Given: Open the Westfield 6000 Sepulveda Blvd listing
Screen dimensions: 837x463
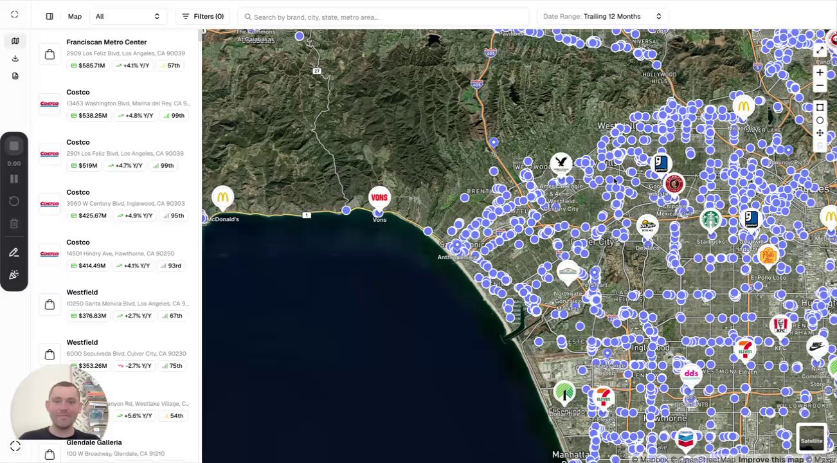Looking at the screenshot, I should (116, 354).
